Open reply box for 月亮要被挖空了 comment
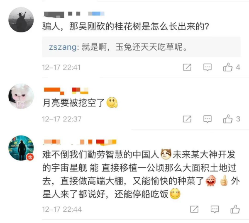The height and width of the screenshot is (223, 249). tap(207, 119)
